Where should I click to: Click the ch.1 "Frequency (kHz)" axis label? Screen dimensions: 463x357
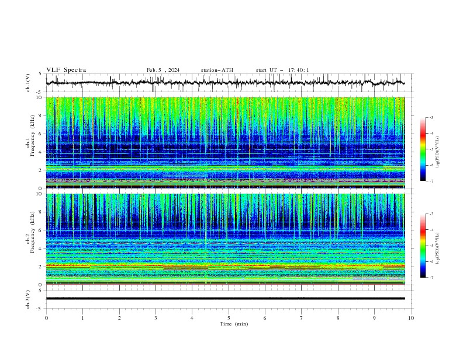point(33,136)
